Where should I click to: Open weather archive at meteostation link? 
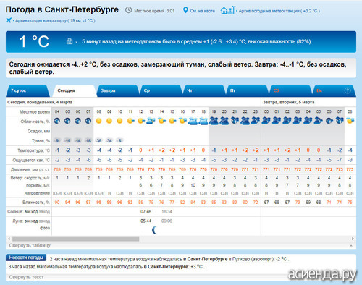[279, 11]
